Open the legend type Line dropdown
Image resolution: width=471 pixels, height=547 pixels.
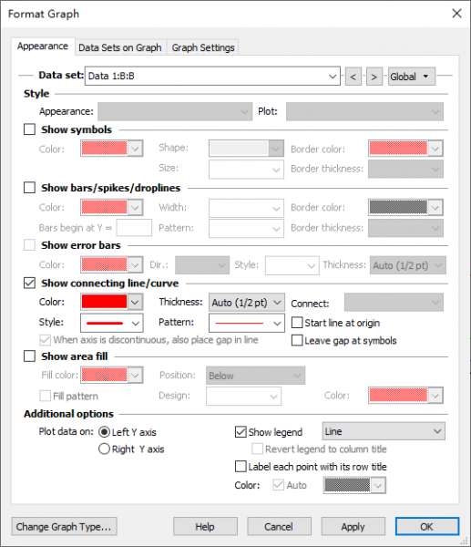click(384, 431)
